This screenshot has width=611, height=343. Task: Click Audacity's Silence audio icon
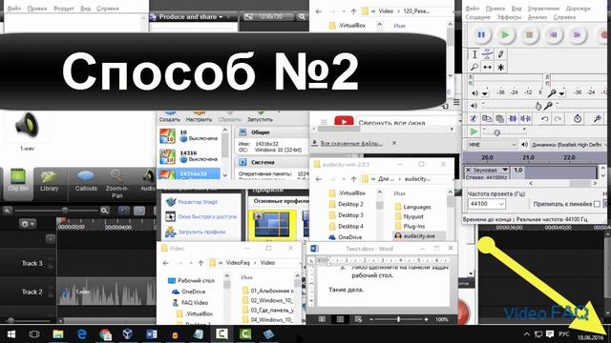tap(526, 118)
